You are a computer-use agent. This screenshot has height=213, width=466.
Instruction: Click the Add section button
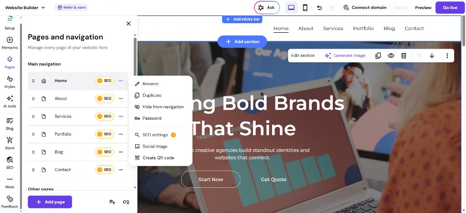tap(242, 41)
